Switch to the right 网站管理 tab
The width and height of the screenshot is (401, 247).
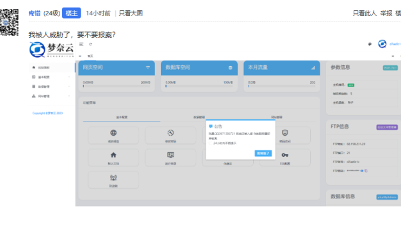[x=277, y=117]
